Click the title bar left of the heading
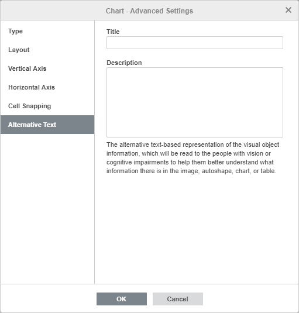 tap(53, 11)
